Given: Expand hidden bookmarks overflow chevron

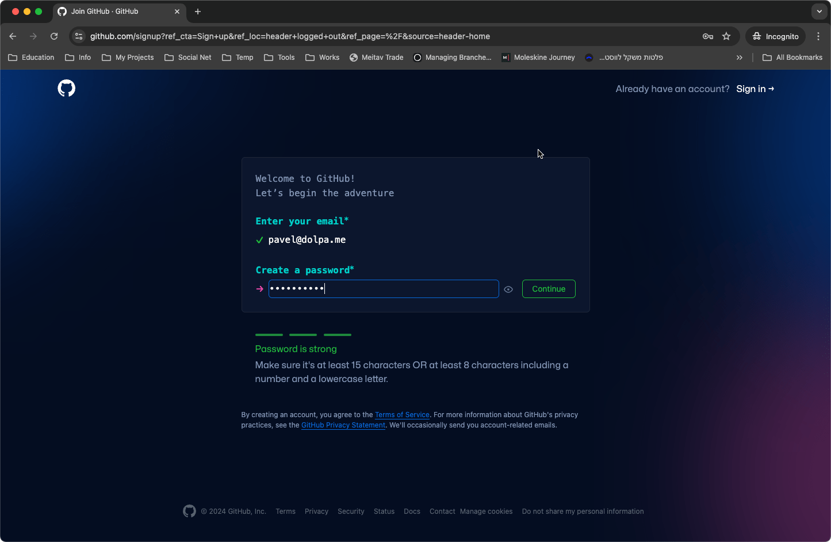Looking at the screenshot, I should click(x=740, y=58).
